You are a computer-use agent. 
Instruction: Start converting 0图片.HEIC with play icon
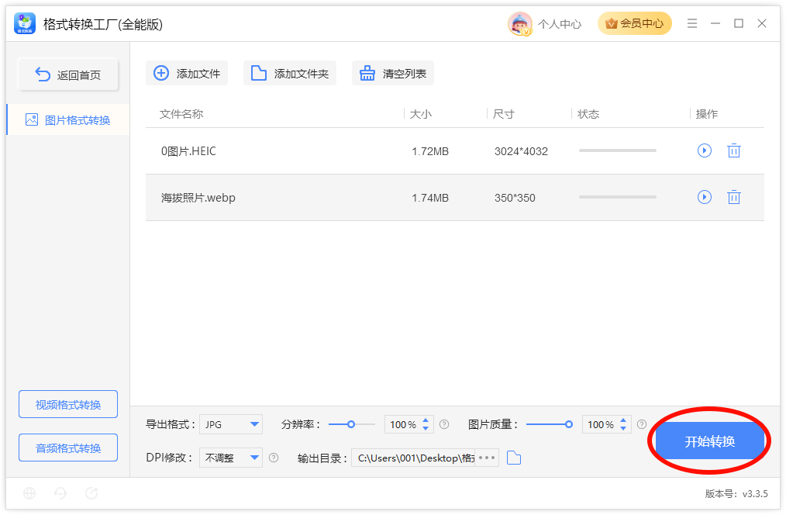(705, 150)
